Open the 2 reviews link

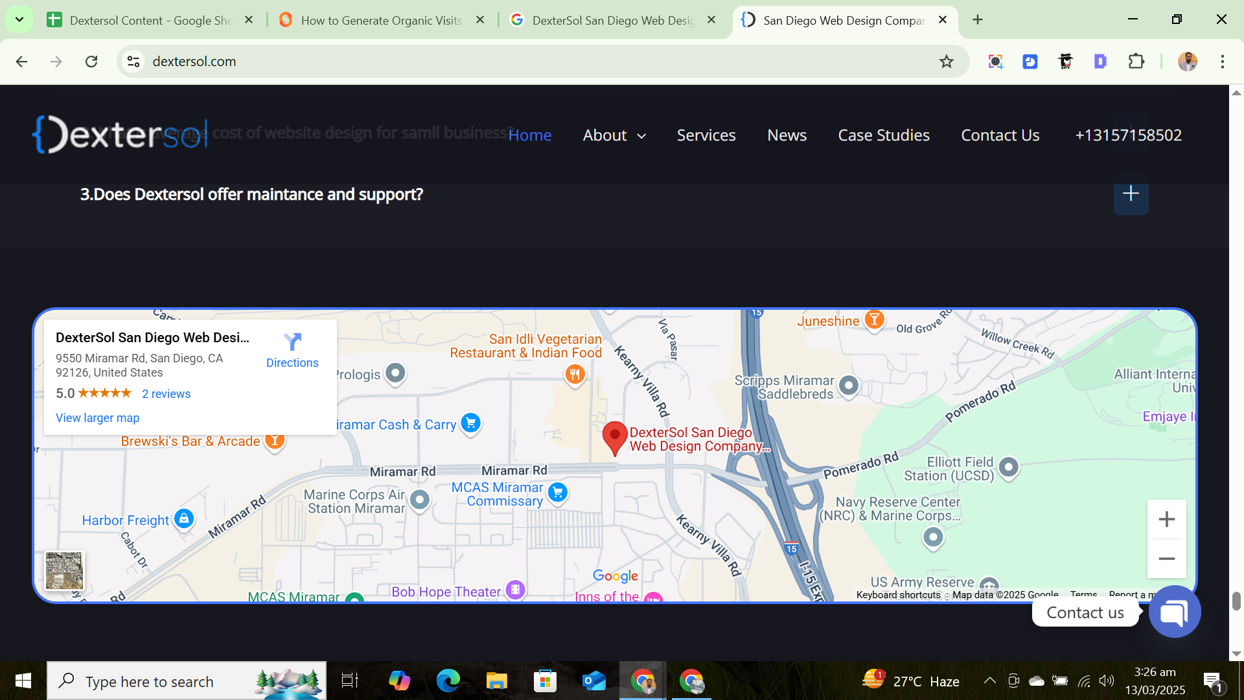tap(167, 394)
